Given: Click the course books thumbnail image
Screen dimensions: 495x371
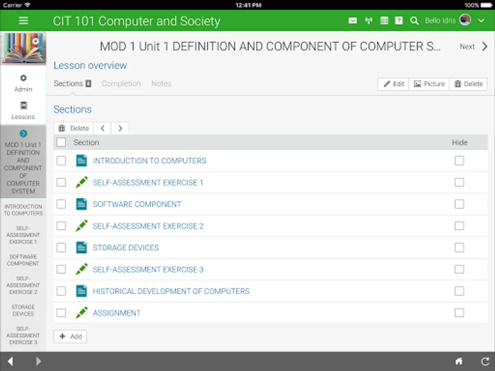Looking at the screenshot, I should click(23, 48).
